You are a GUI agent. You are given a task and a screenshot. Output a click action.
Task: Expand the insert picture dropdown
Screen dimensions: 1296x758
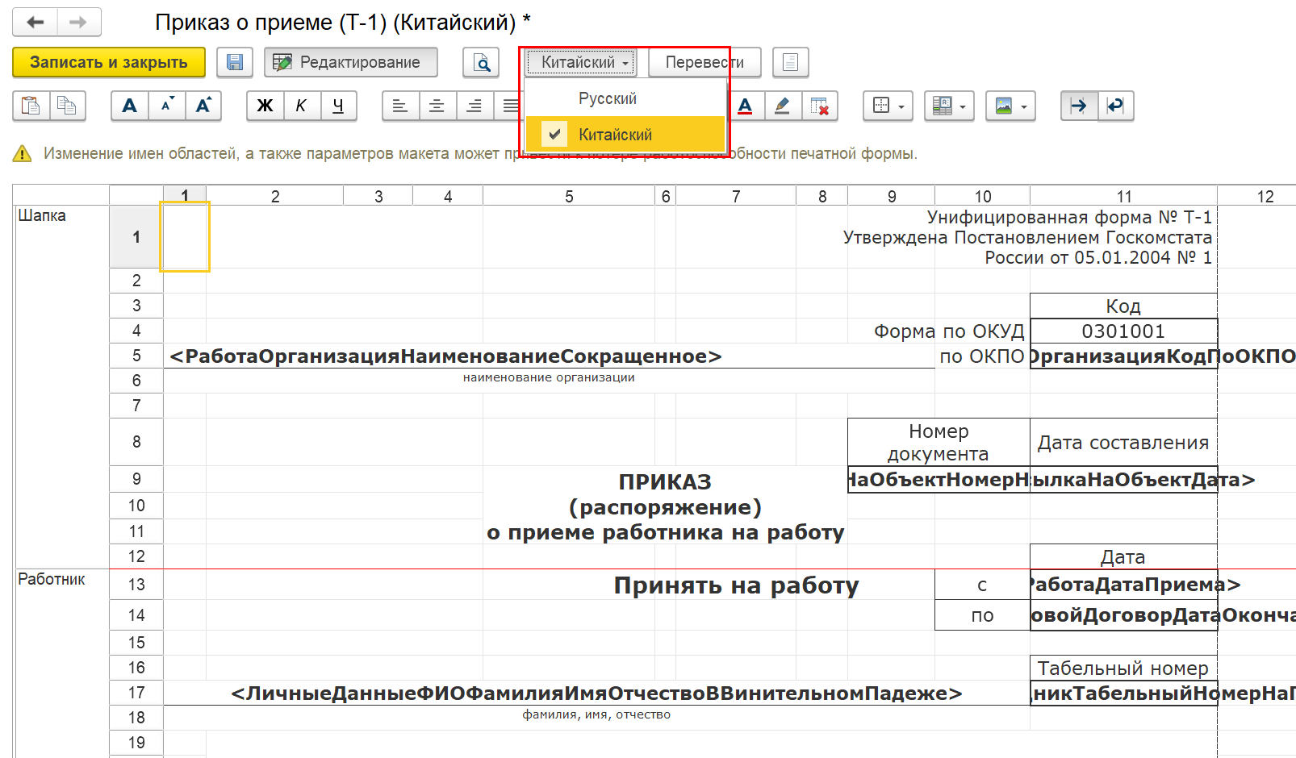tap(1010, 106)
